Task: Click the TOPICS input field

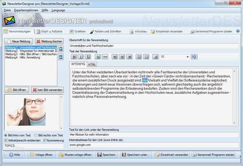Action: (x=34, y=146)
